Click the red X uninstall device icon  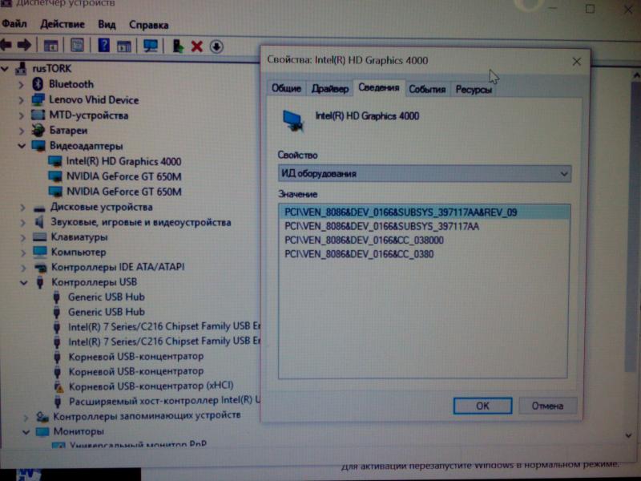click(196, 46)
